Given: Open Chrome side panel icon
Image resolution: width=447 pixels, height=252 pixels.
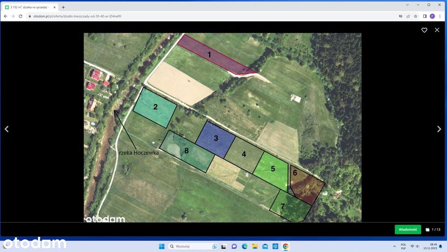Looking at the screenshot, I should [425, 16].
